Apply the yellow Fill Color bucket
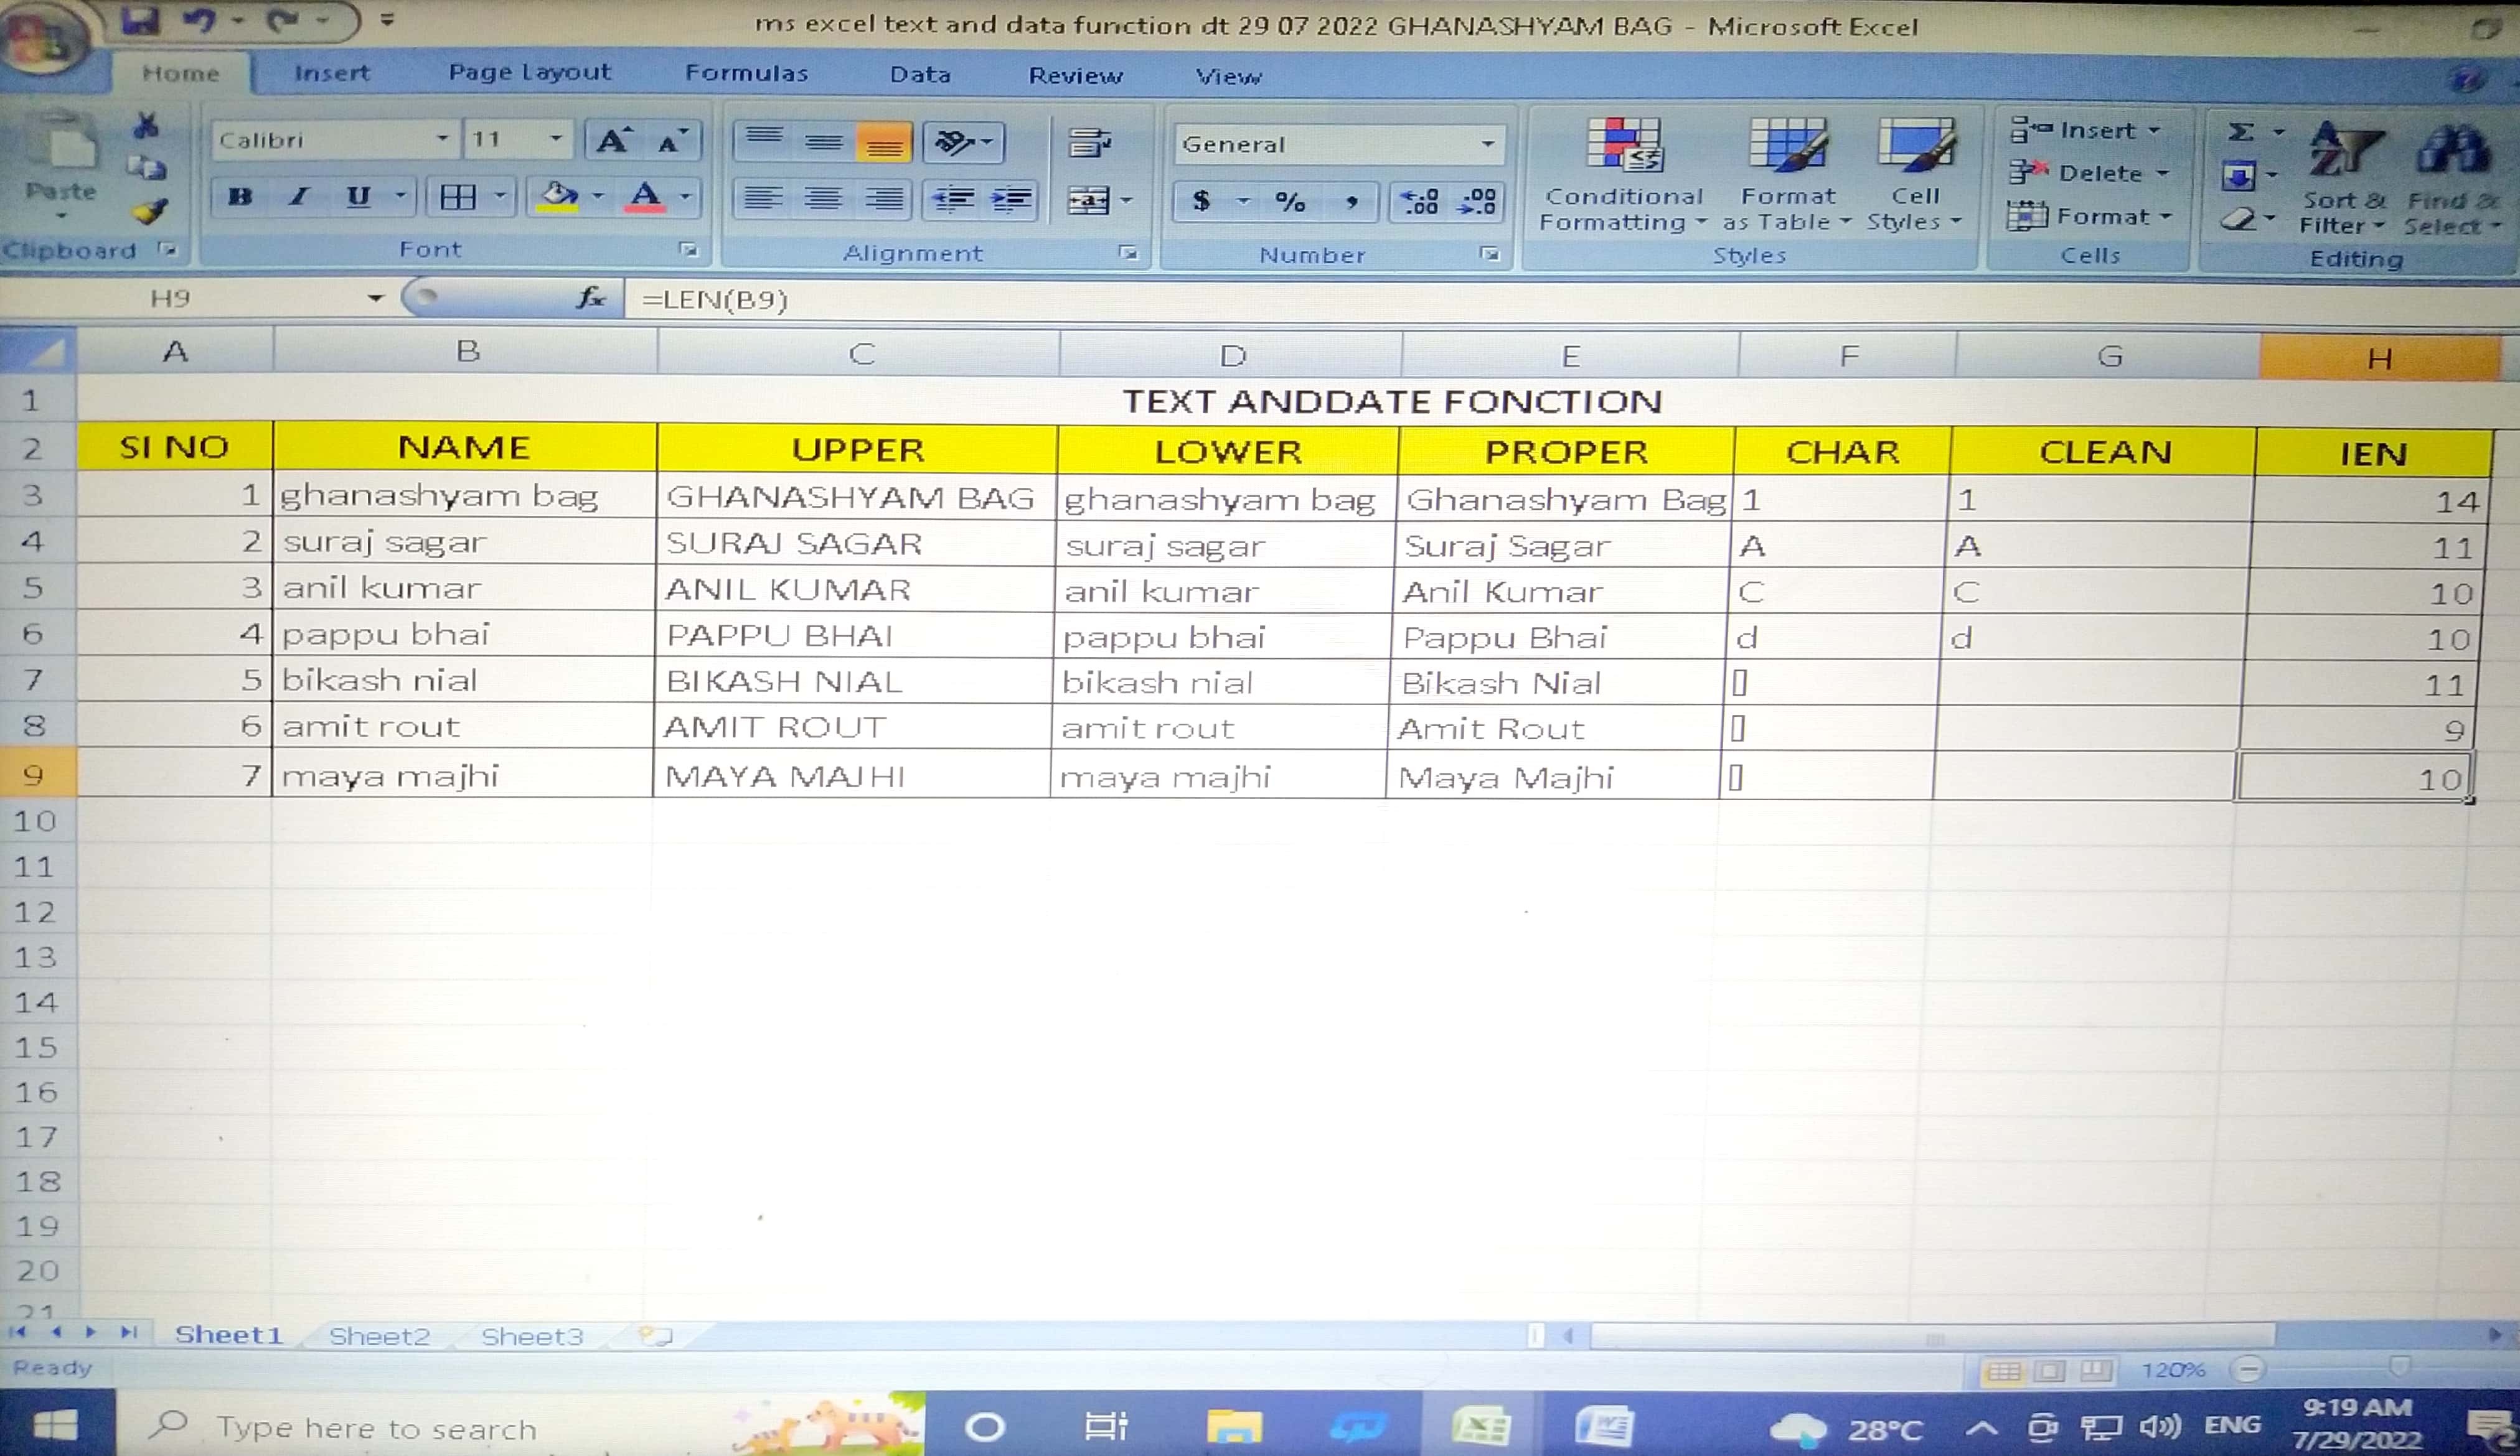This screenshot has width=2520, height=1456. pyautogui.click(x=558, y=197)
